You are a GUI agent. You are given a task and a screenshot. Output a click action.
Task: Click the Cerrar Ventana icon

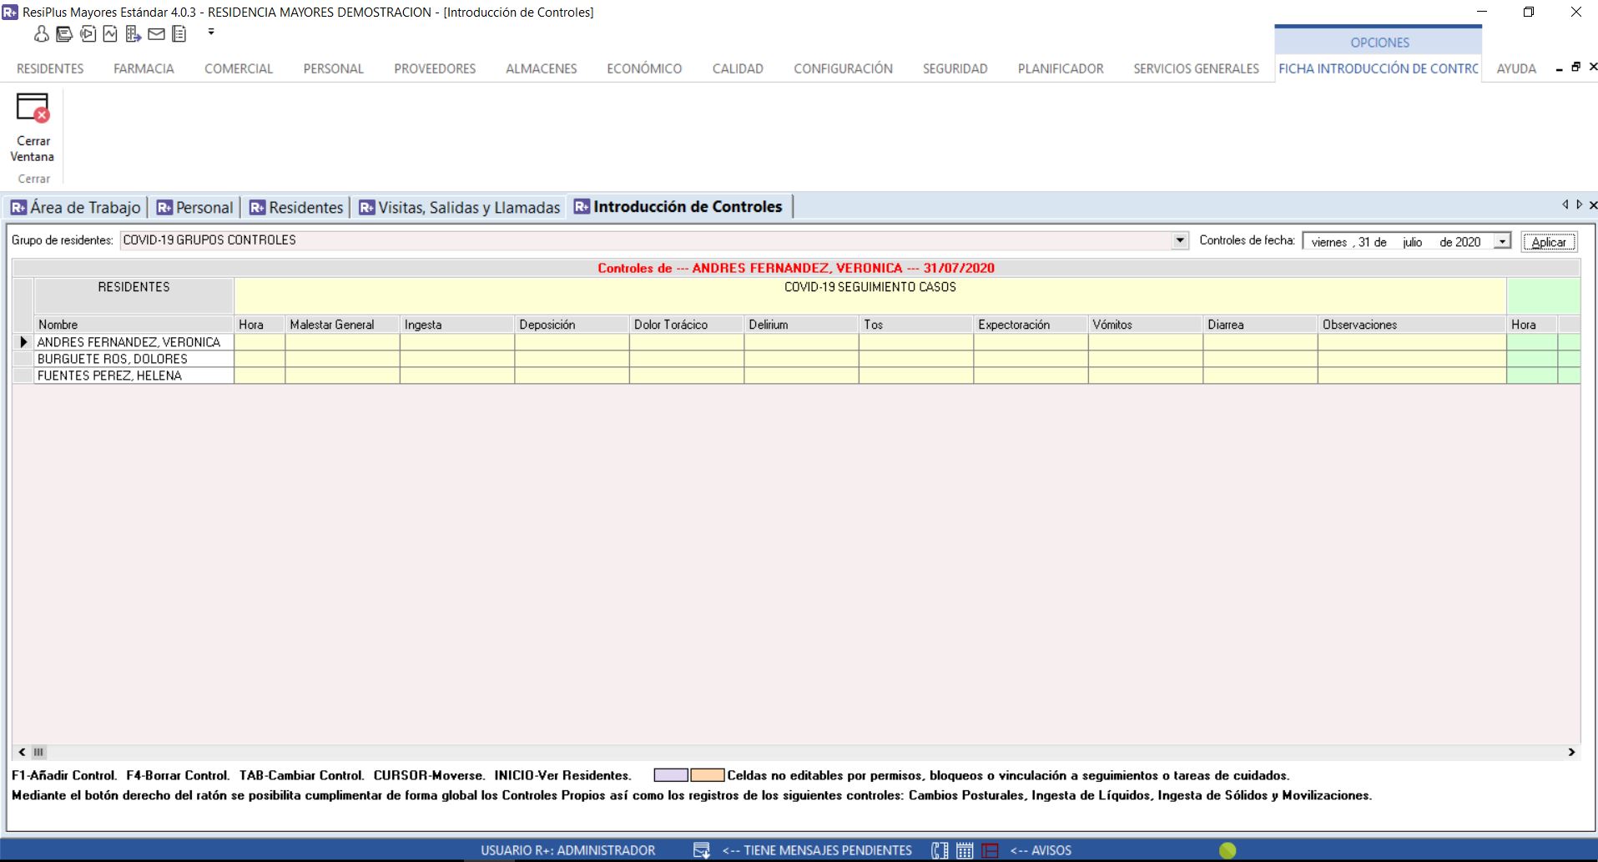click(x=33, y=108)
